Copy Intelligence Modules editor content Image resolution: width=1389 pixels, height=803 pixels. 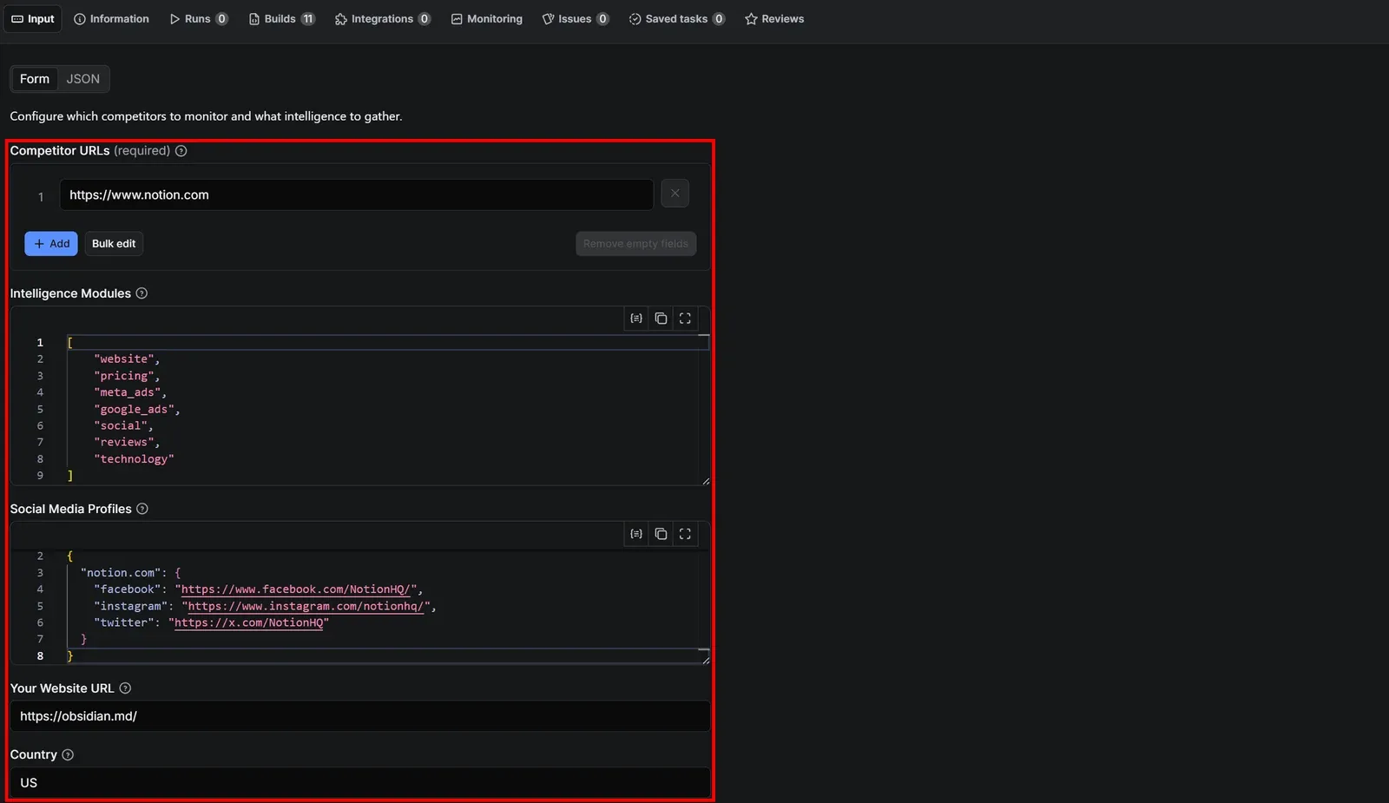point(661,319)
